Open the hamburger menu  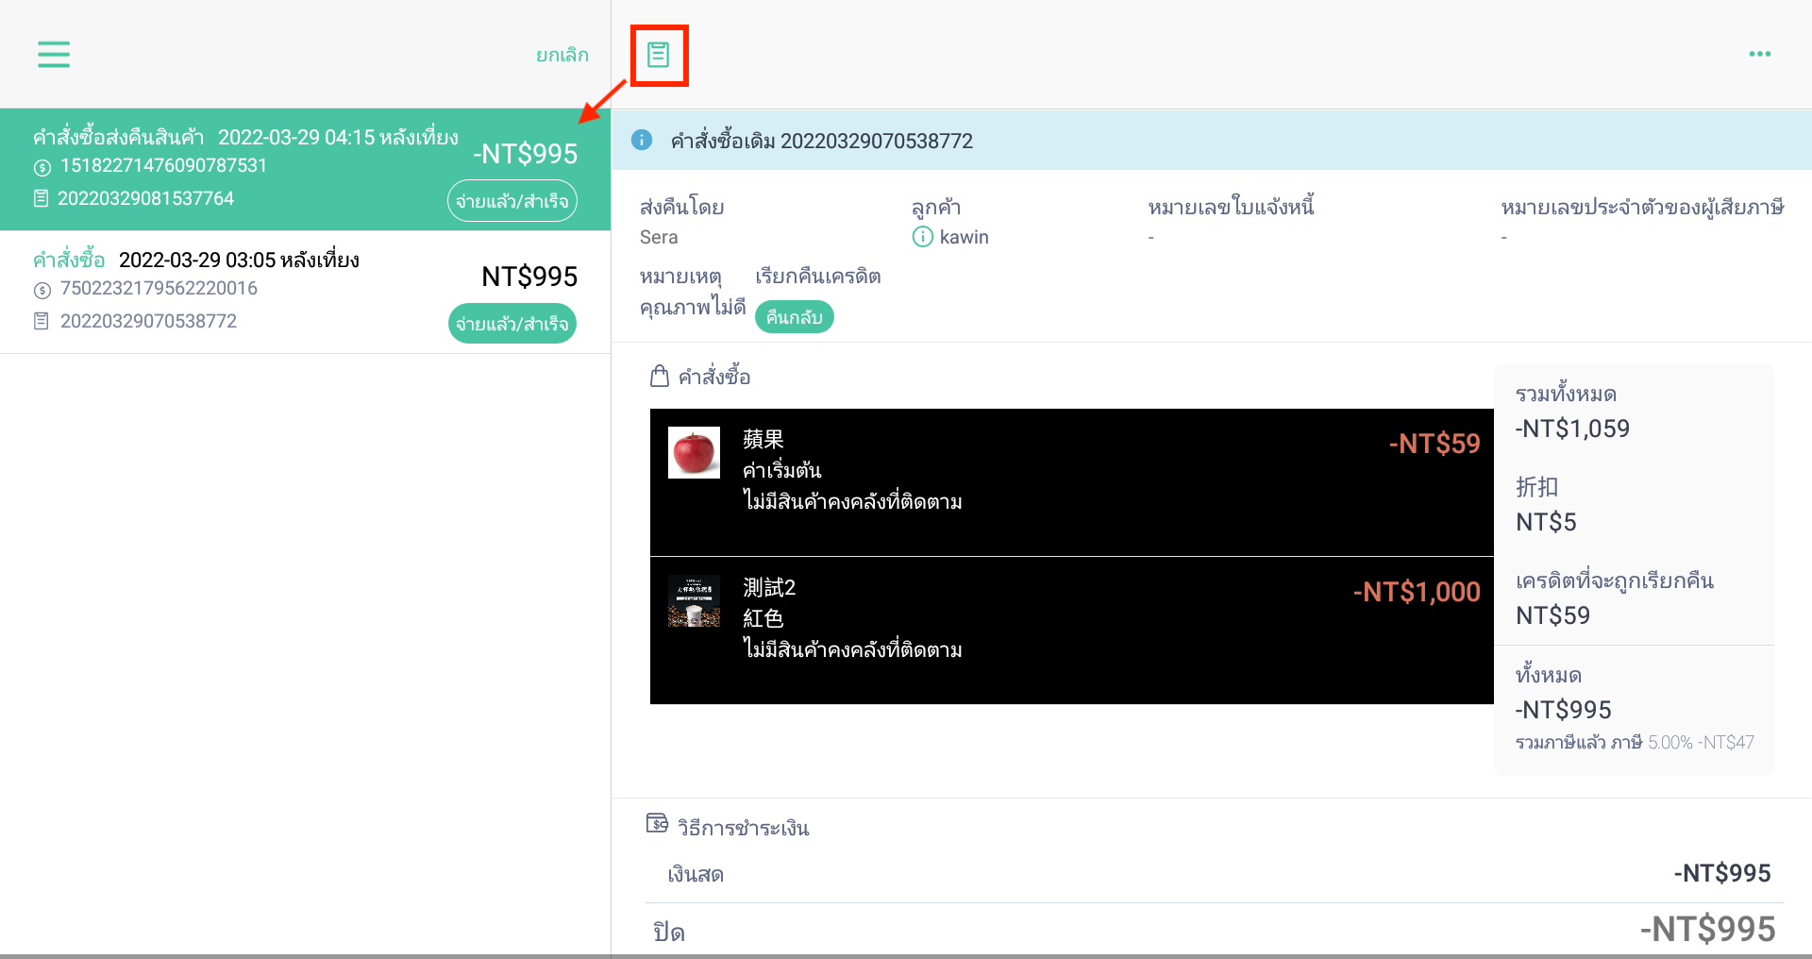(54, 54)
